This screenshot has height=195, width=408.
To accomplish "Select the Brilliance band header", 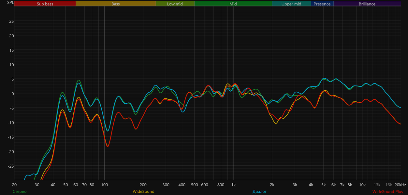I will tap(367, 4).
